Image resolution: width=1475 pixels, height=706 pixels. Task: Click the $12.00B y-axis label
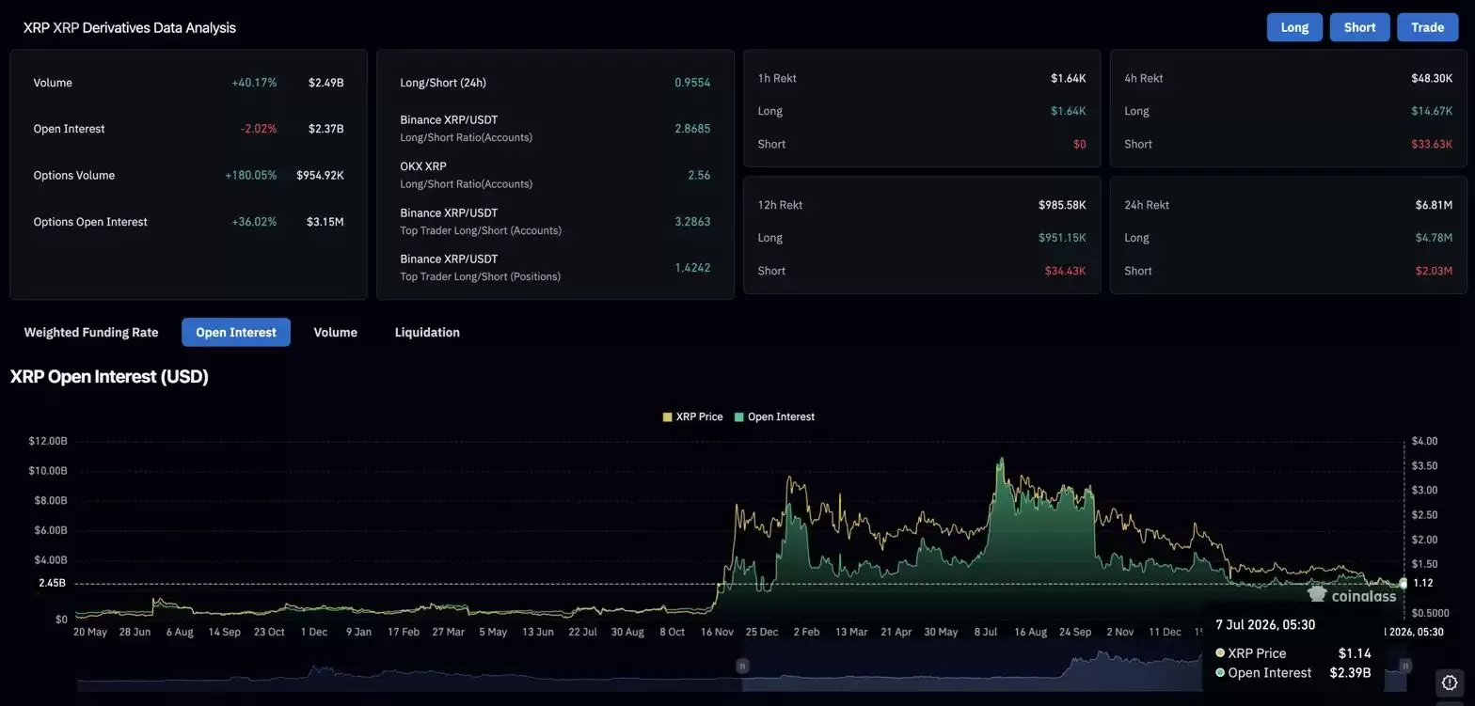pos(48,441)
